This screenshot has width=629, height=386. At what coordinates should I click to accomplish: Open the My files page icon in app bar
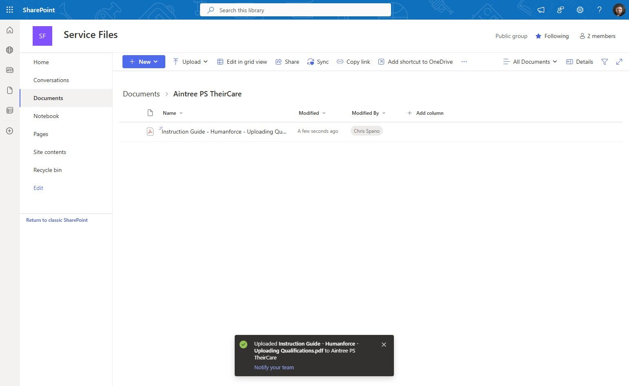tap(10, 90)
